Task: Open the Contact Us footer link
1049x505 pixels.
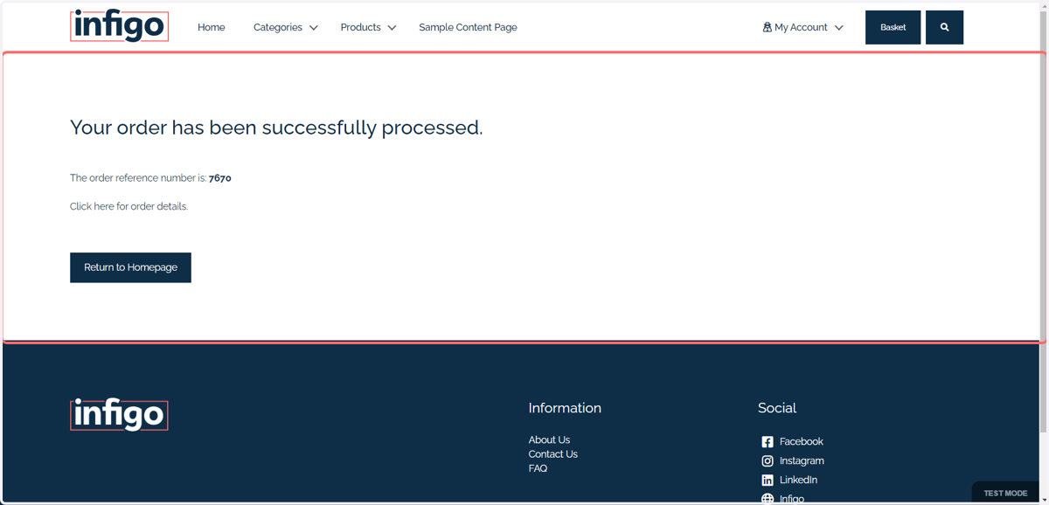Action: pos(552,454)
